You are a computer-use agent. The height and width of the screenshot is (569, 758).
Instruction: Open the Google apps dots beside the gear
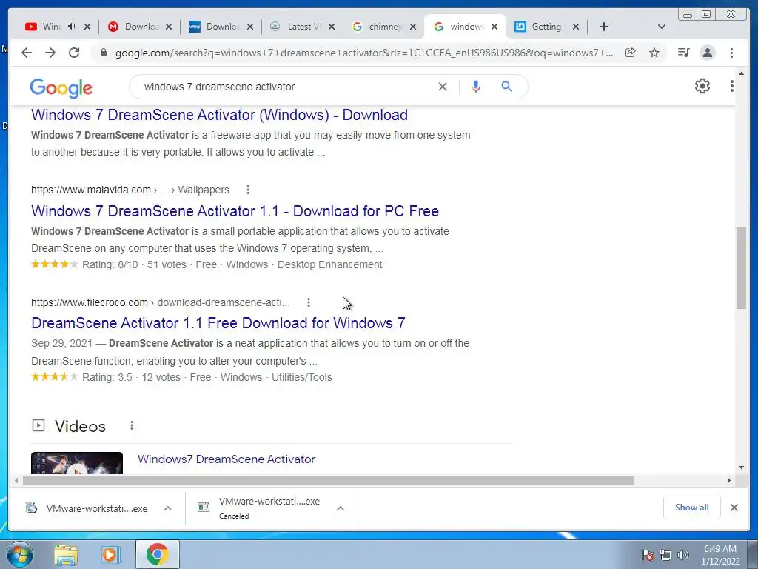point(732,86)
